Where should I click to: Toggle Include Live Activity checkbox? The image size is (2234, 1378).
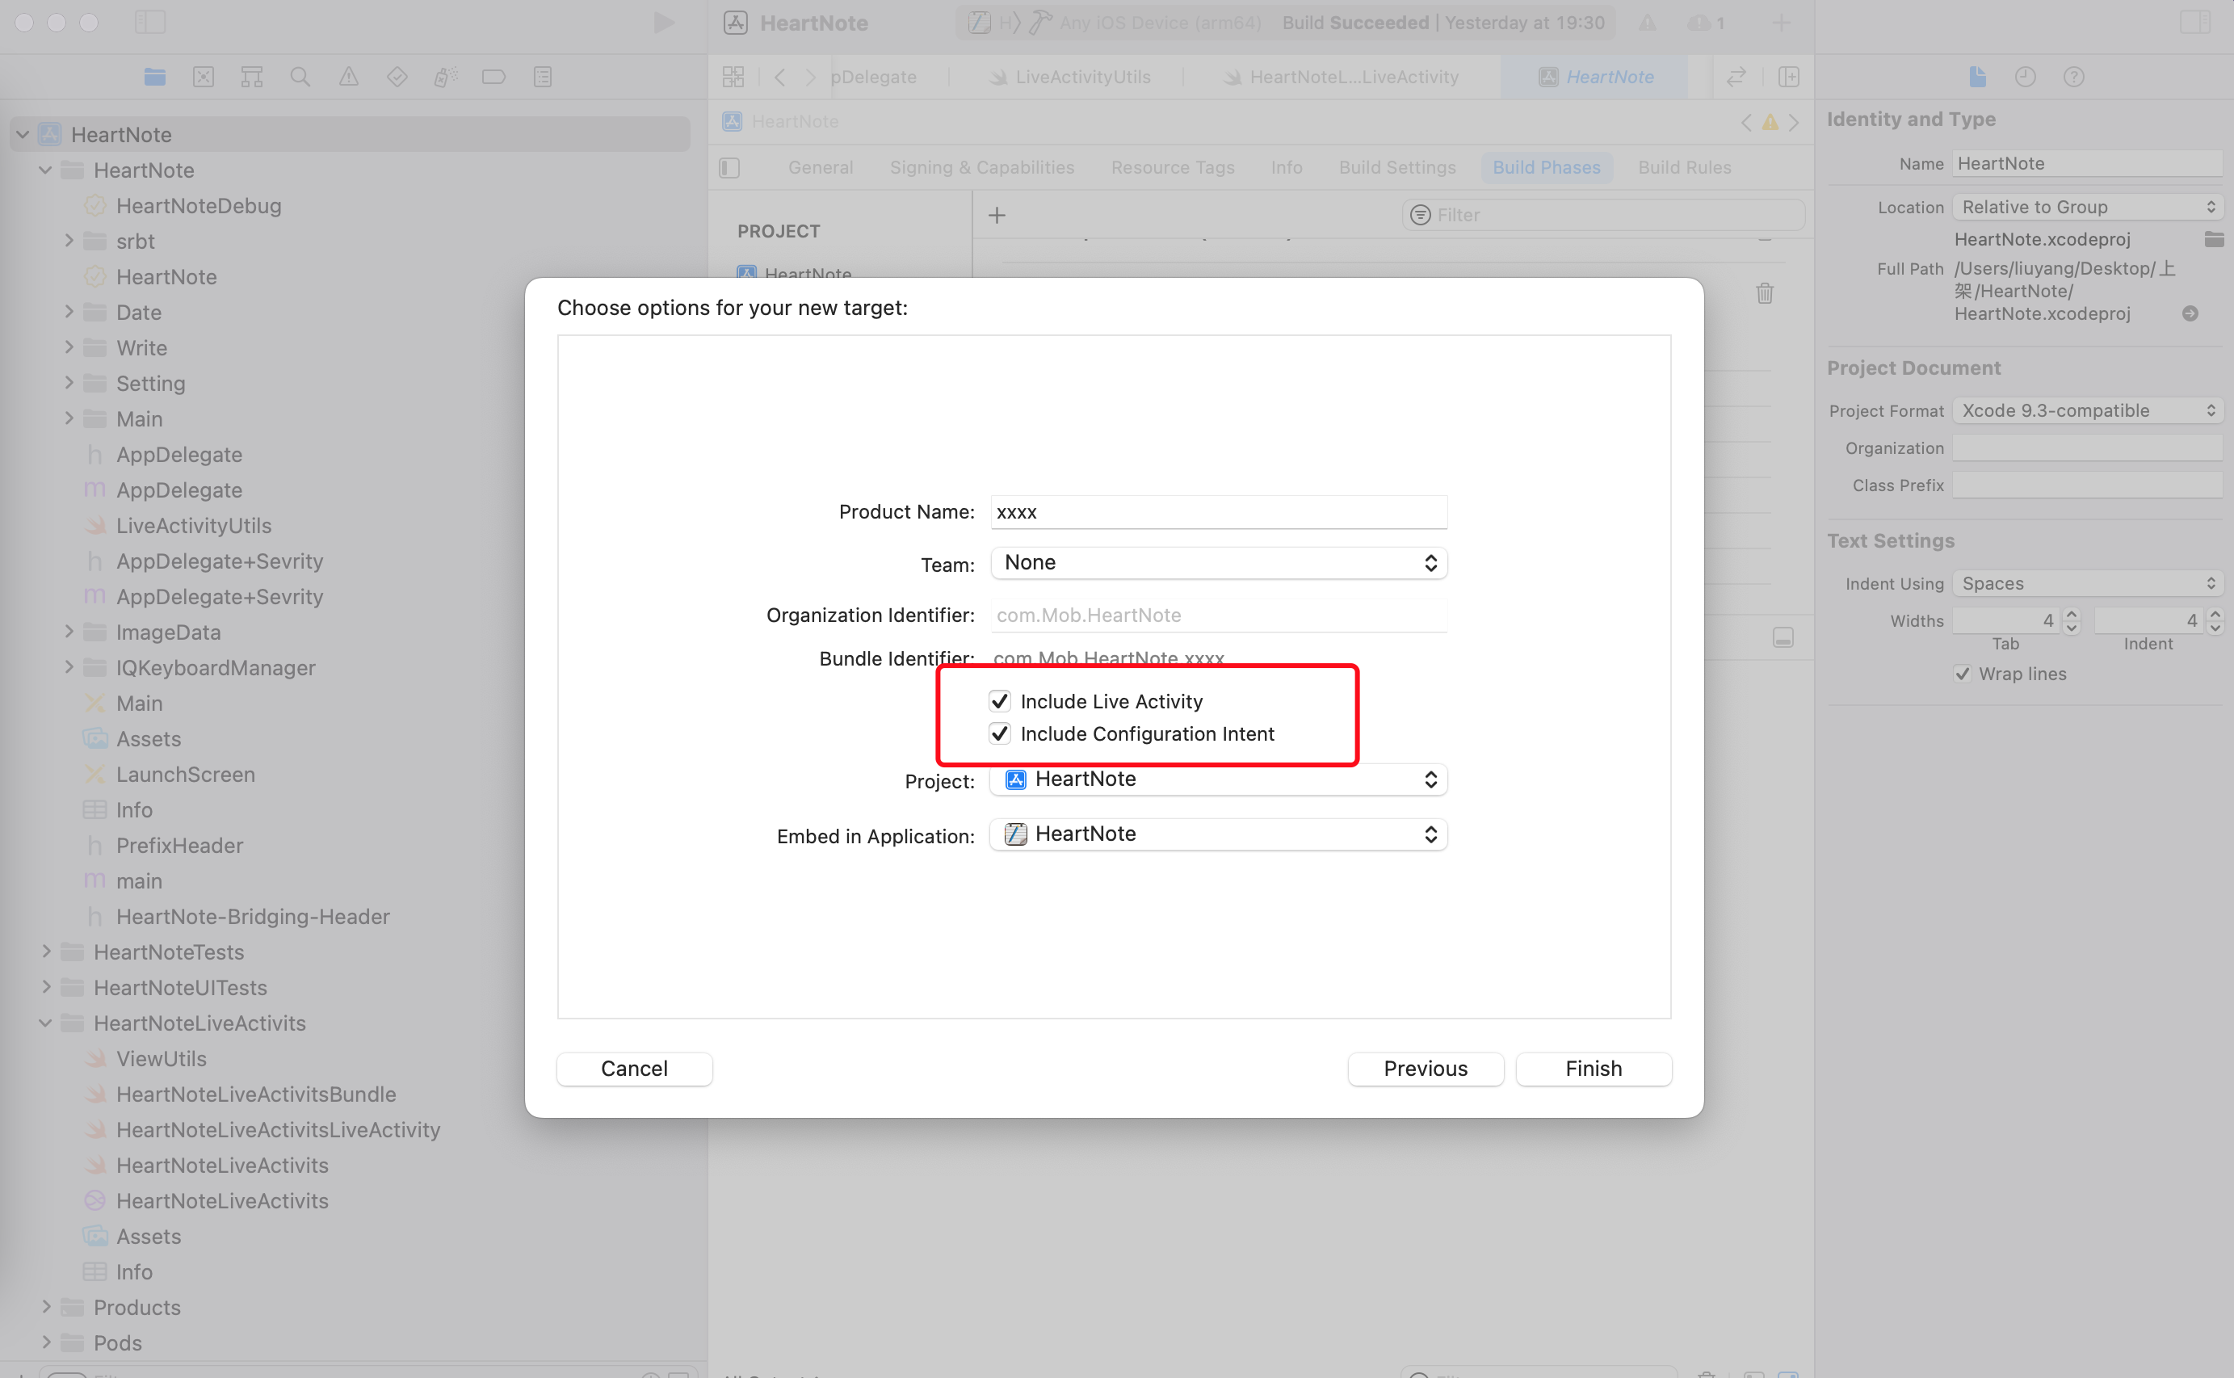(x=997, y=701)
